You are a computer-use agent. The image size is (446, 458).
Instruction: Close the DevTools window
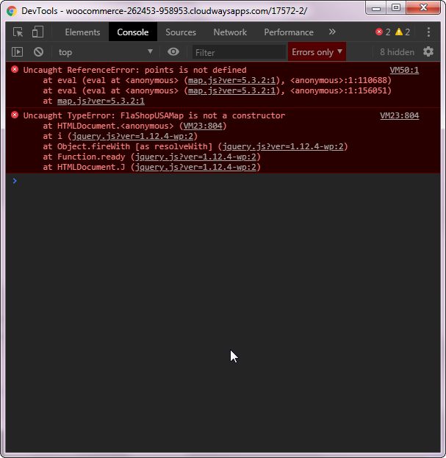click(423, 7)
